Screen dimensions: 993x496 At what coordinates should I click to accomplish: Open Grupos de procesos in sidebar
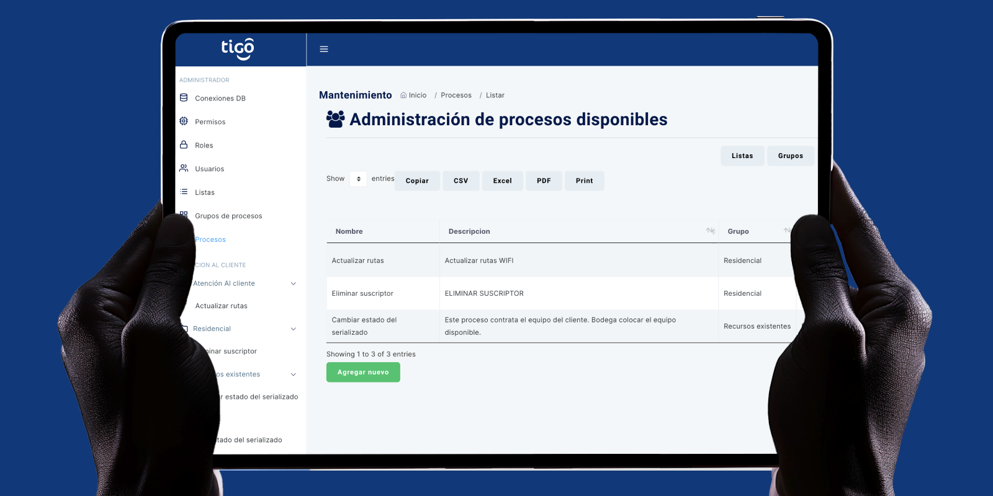pos(228,216)
